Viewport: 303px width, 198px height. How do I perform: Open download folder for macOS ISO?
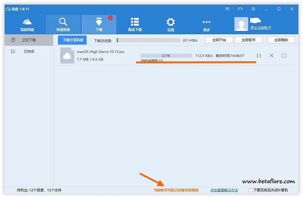pos(284,56)
